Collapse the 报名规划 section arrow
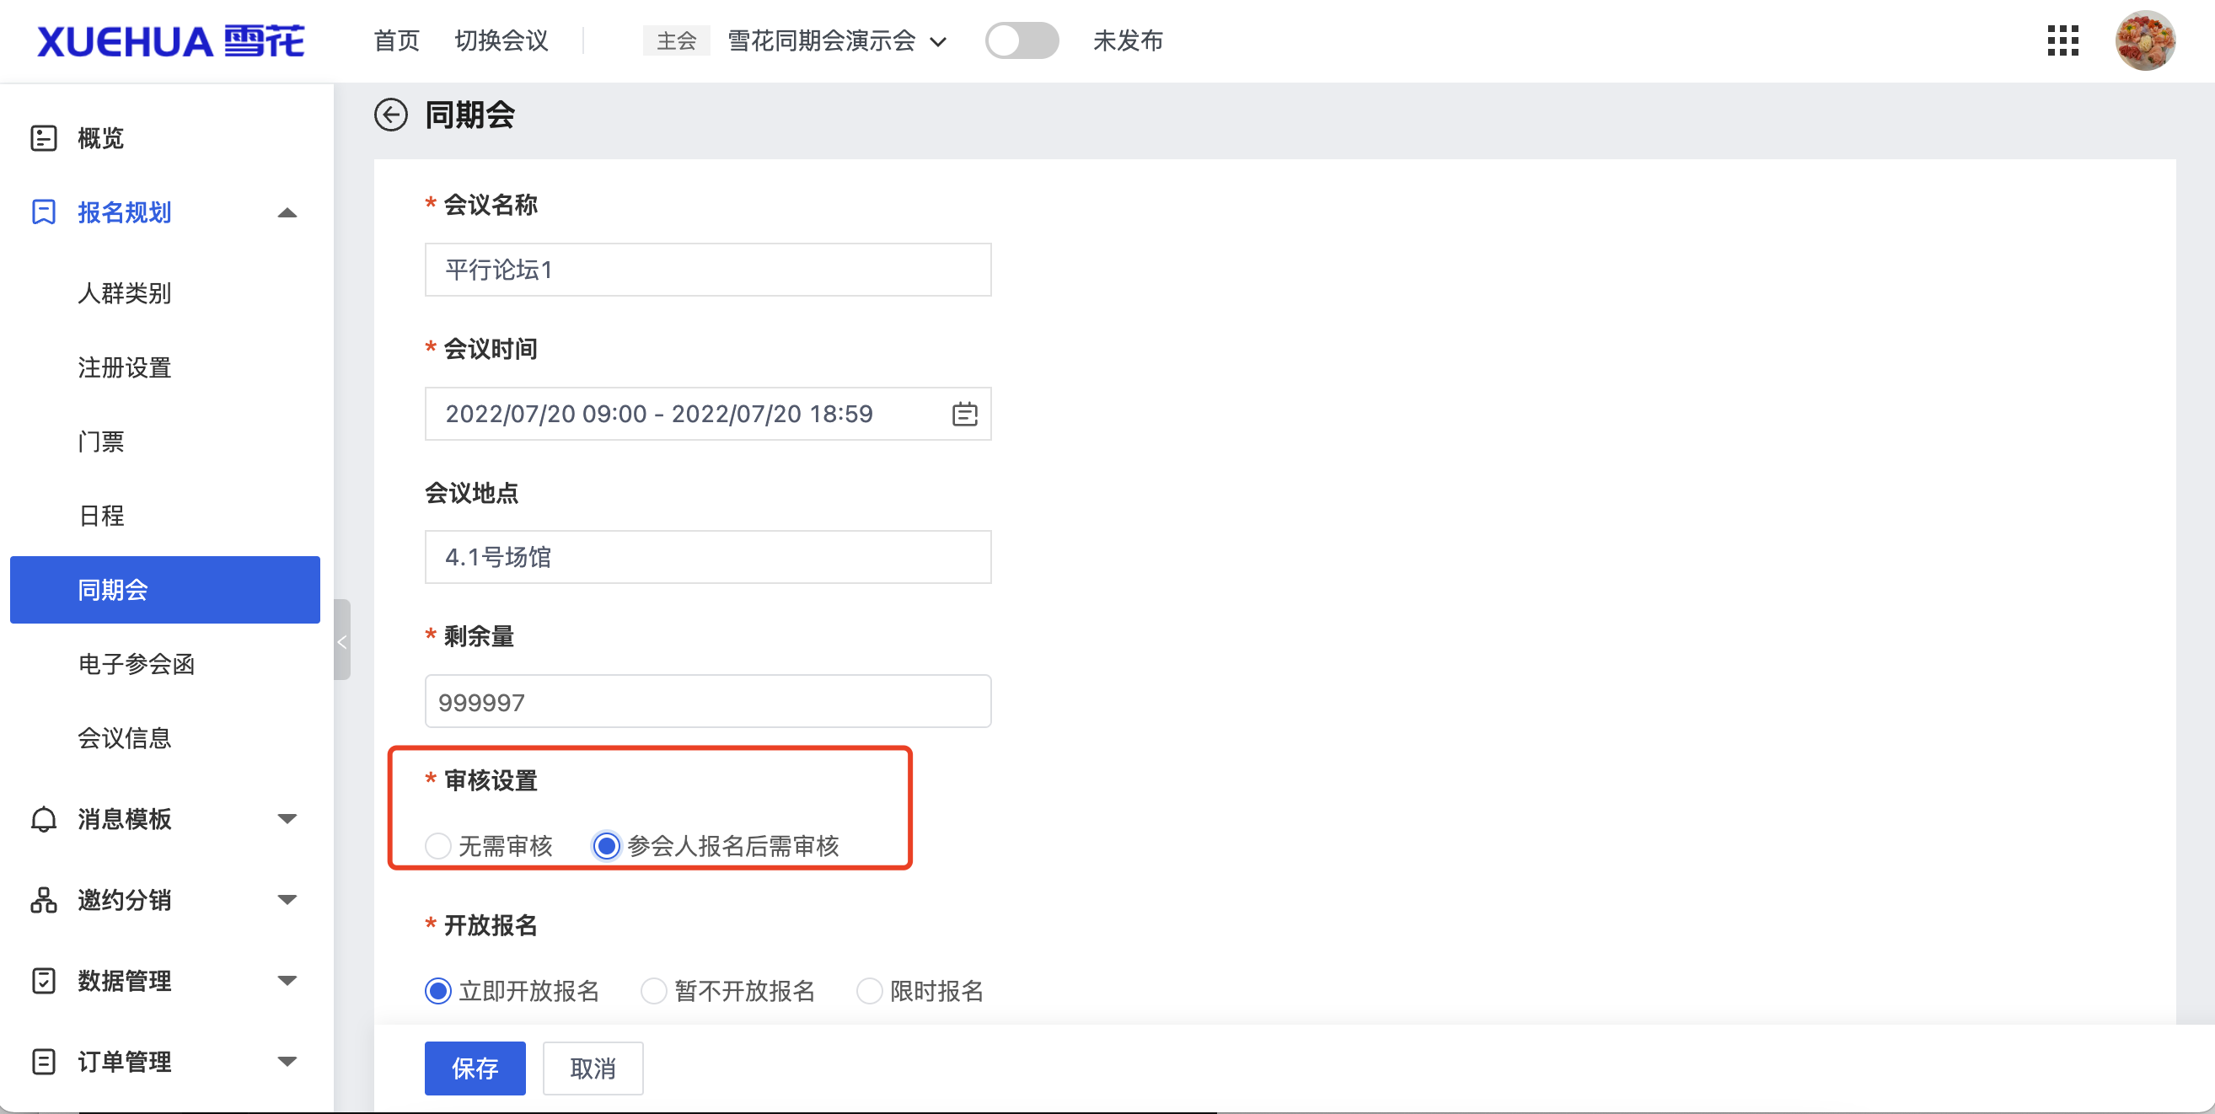This screenshot has width=2215, height=1114. click(x=287, y=213)
